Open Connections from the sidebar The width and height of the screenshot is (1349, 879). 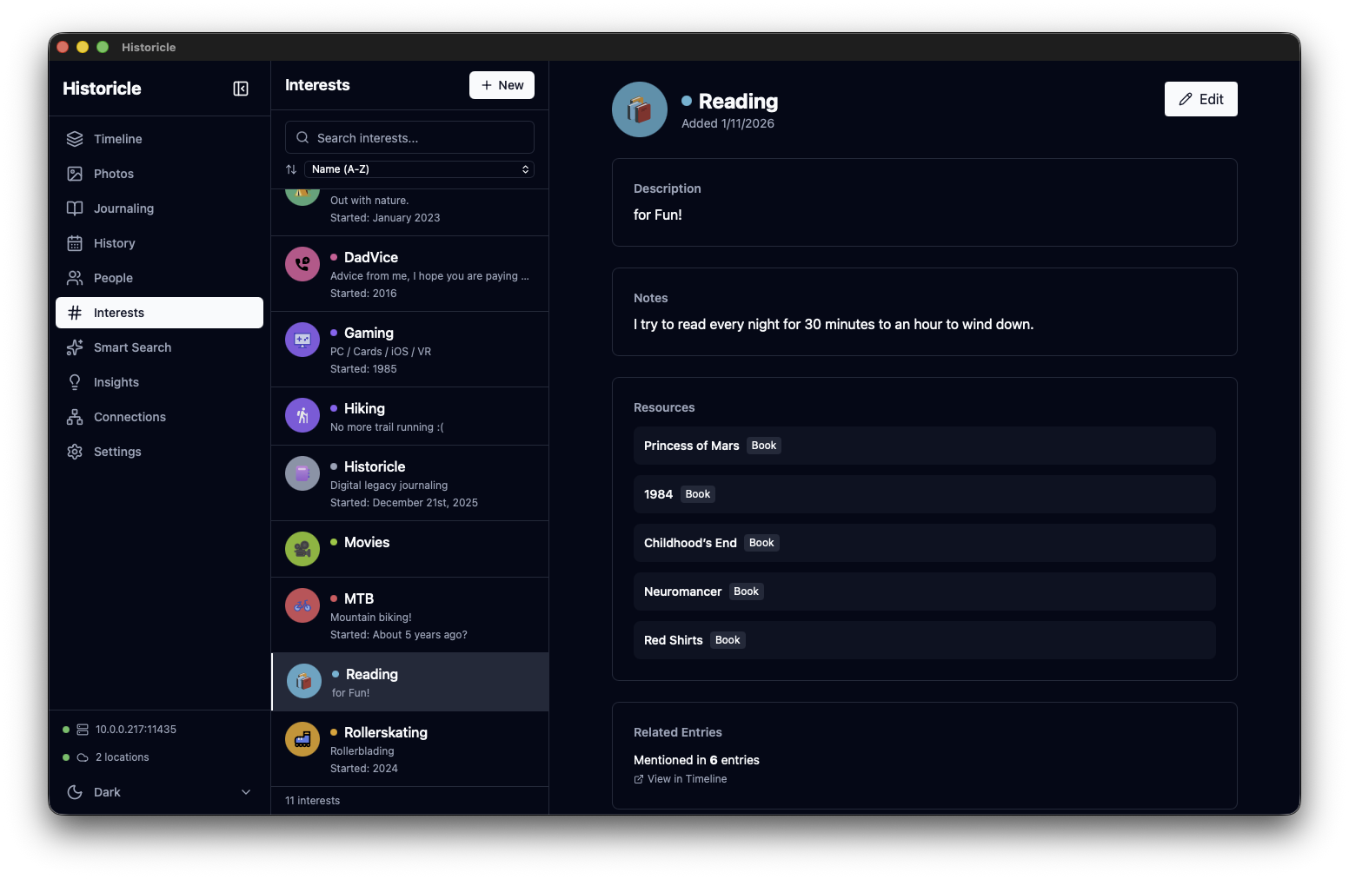130,417
